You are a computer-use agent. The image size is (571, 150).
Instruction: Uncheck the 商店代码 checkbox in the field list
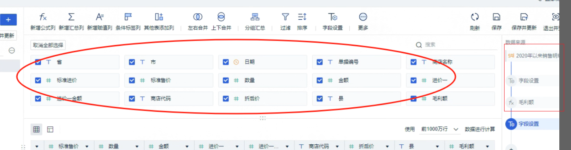(132, 98)
